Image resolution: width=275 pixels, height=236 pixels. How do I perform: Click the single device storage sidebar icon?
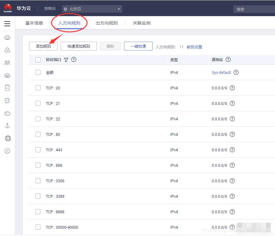click(x=7, y=88)
